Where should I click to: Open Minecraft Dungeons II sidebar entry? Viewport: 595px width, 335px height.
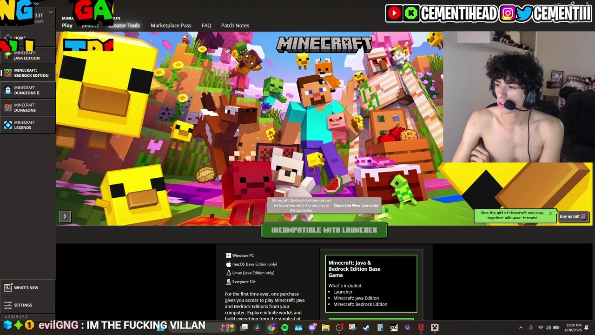pos(28,90)
